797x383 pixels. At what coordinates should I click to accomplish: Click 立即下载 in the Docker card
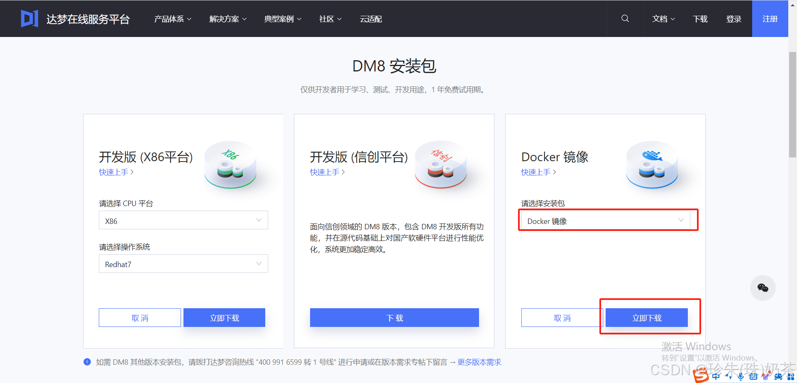647,318
